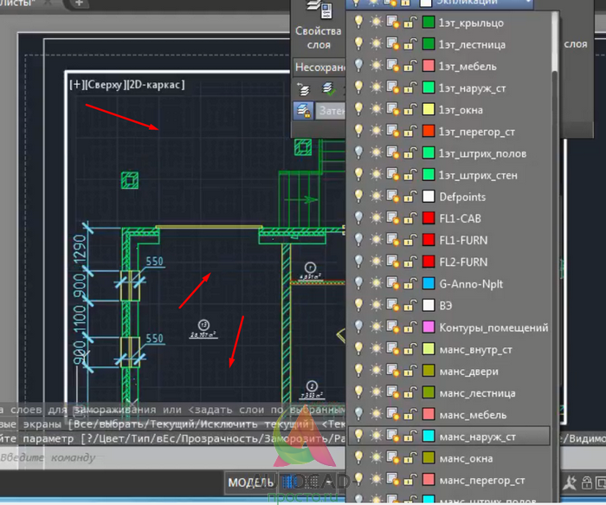Click viewport freeze icon of 1эт_наруж_ст layer
This screenshot has width=606, height=505.
click(x=393, y=87)
